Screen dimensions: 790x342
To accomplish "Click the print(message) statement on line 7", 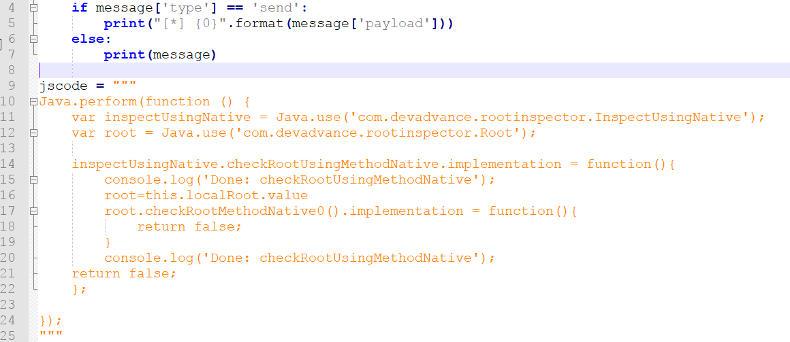I will point(159,55).
